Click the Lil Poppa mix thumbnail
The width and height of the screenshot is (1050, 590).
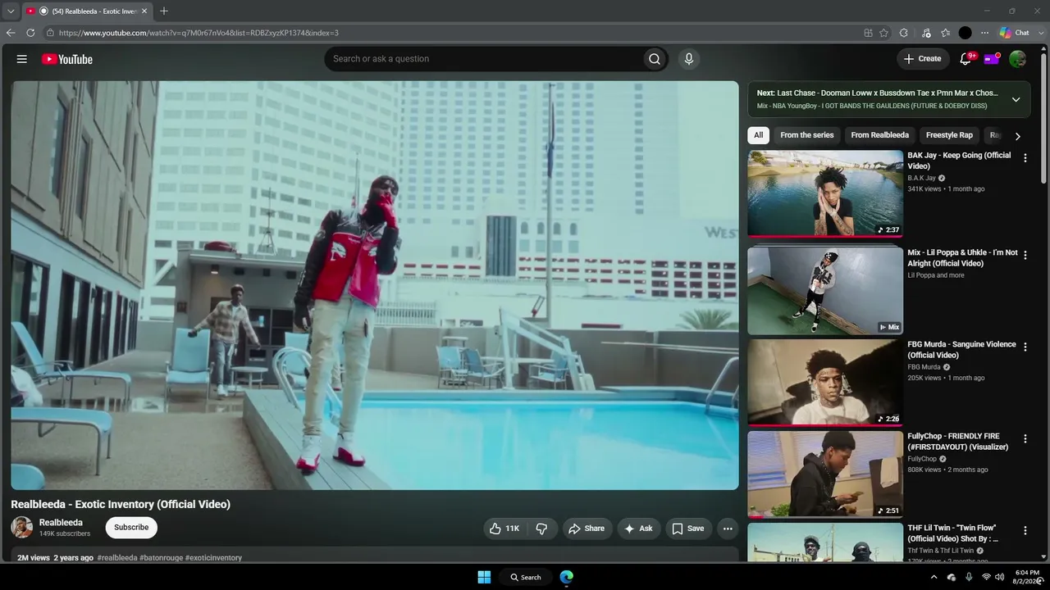coord(825,291)
